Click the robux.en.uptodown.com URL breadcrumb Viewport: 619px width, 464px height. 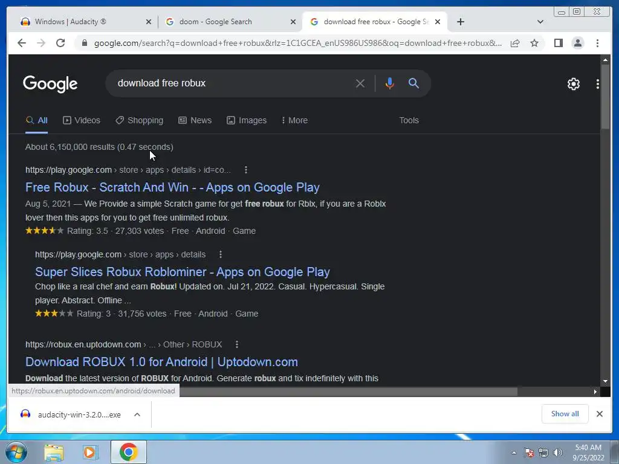(123, 344)
